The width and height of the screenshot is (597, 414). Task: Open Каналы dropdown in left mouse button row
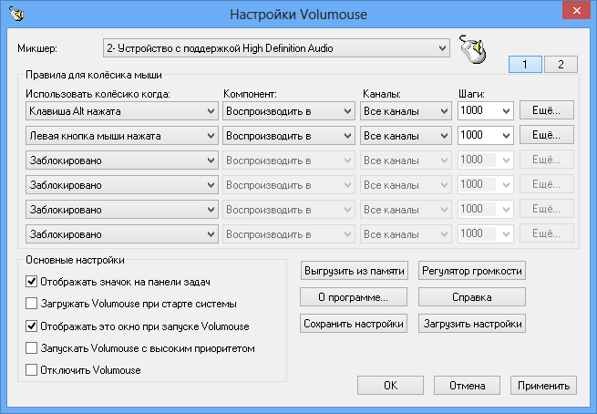(406, 136)
